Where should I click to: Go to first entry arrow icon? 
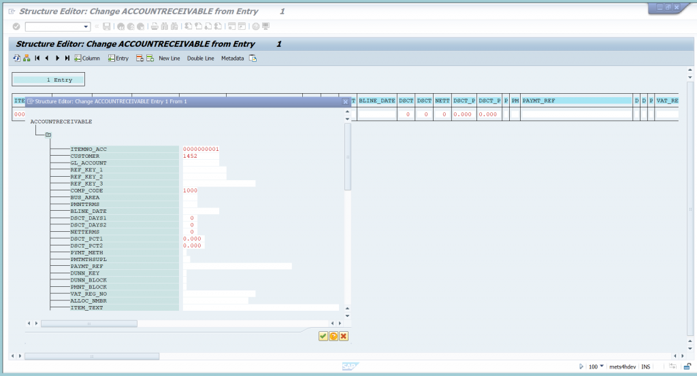pyautogui.click(x=37, y=58)
